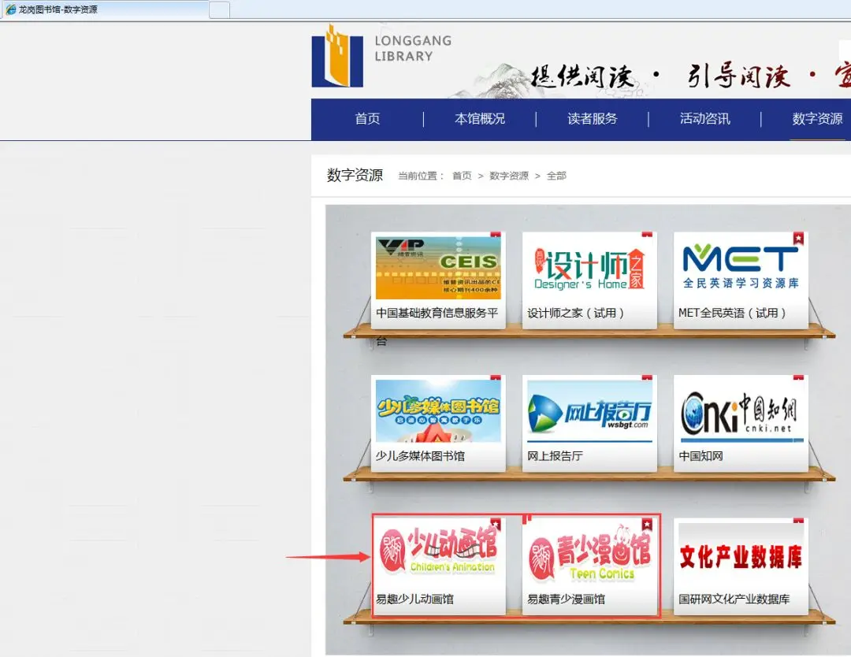Viewport: 851px width, 657px height.
Task: Open the VIP CEIS resource thumbnail
Action: tap(438, 268)
